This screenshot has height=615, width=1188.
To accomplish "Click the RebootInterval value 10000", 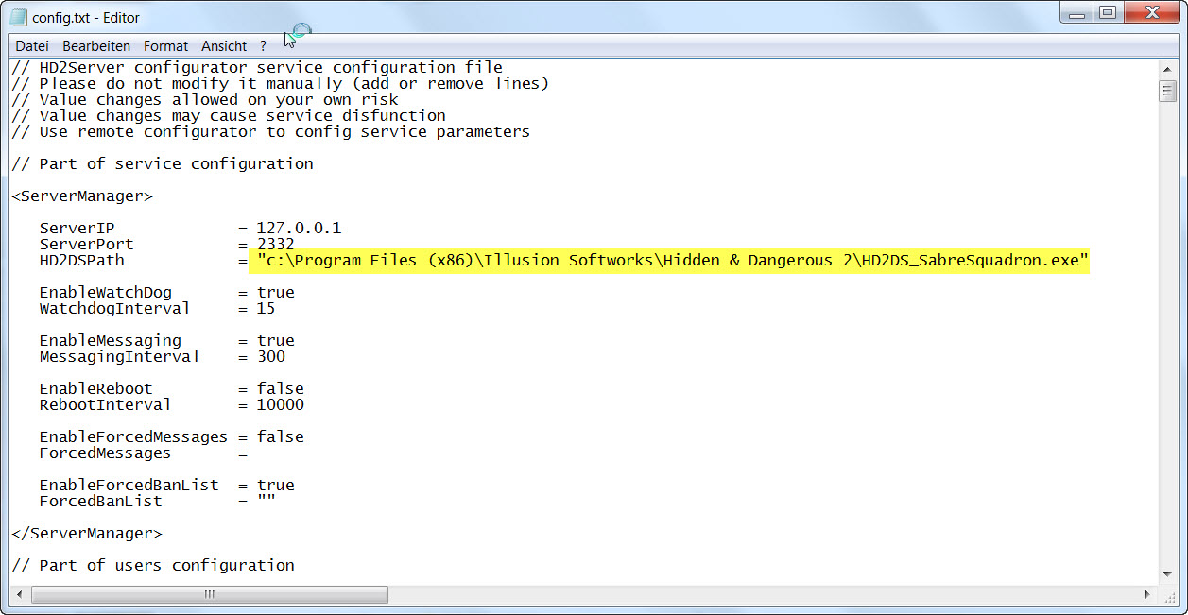I will pyautogui.click(x=280, y=405).
